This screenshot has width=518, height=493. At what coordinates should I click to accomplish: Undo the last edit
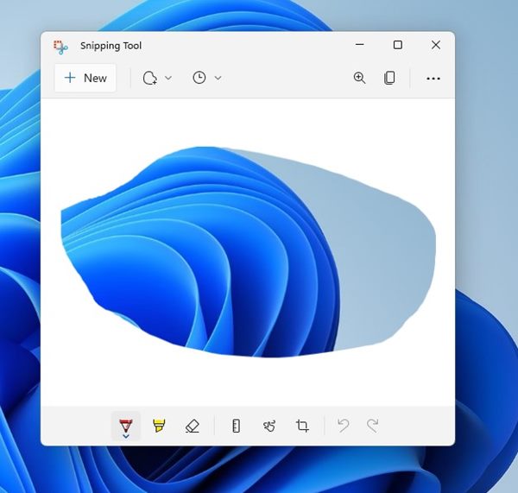[x=343, y=426]
